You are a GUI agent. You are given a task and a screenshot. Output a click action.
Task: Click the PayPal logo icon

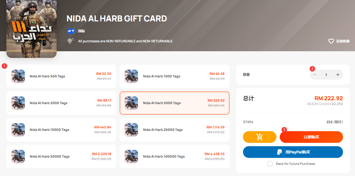pos(279,152)
